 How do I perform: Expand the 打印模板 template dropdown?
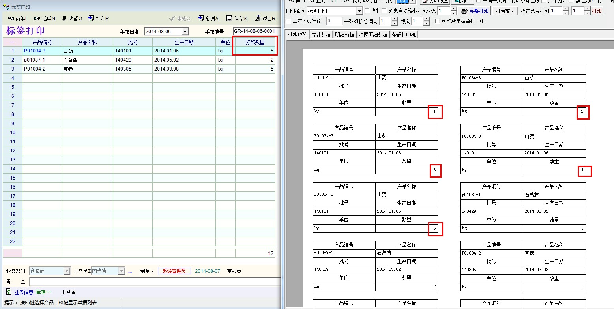359,11
